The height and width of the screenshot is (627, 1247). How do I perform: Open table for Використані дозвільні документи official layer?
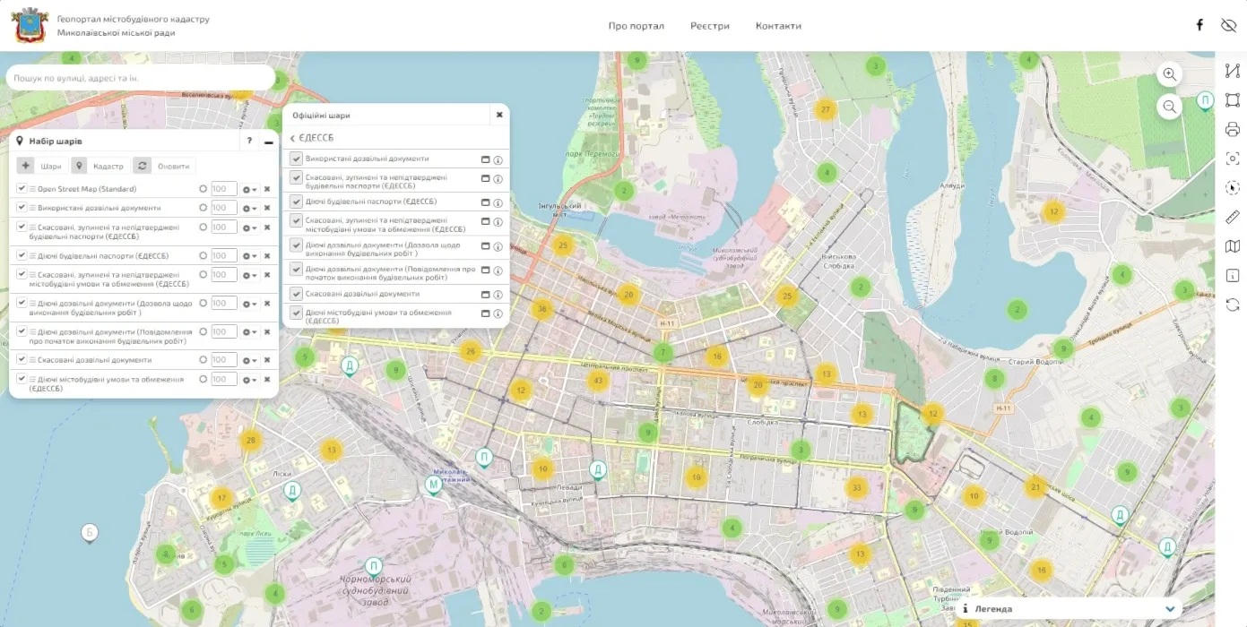coord(486,159)
